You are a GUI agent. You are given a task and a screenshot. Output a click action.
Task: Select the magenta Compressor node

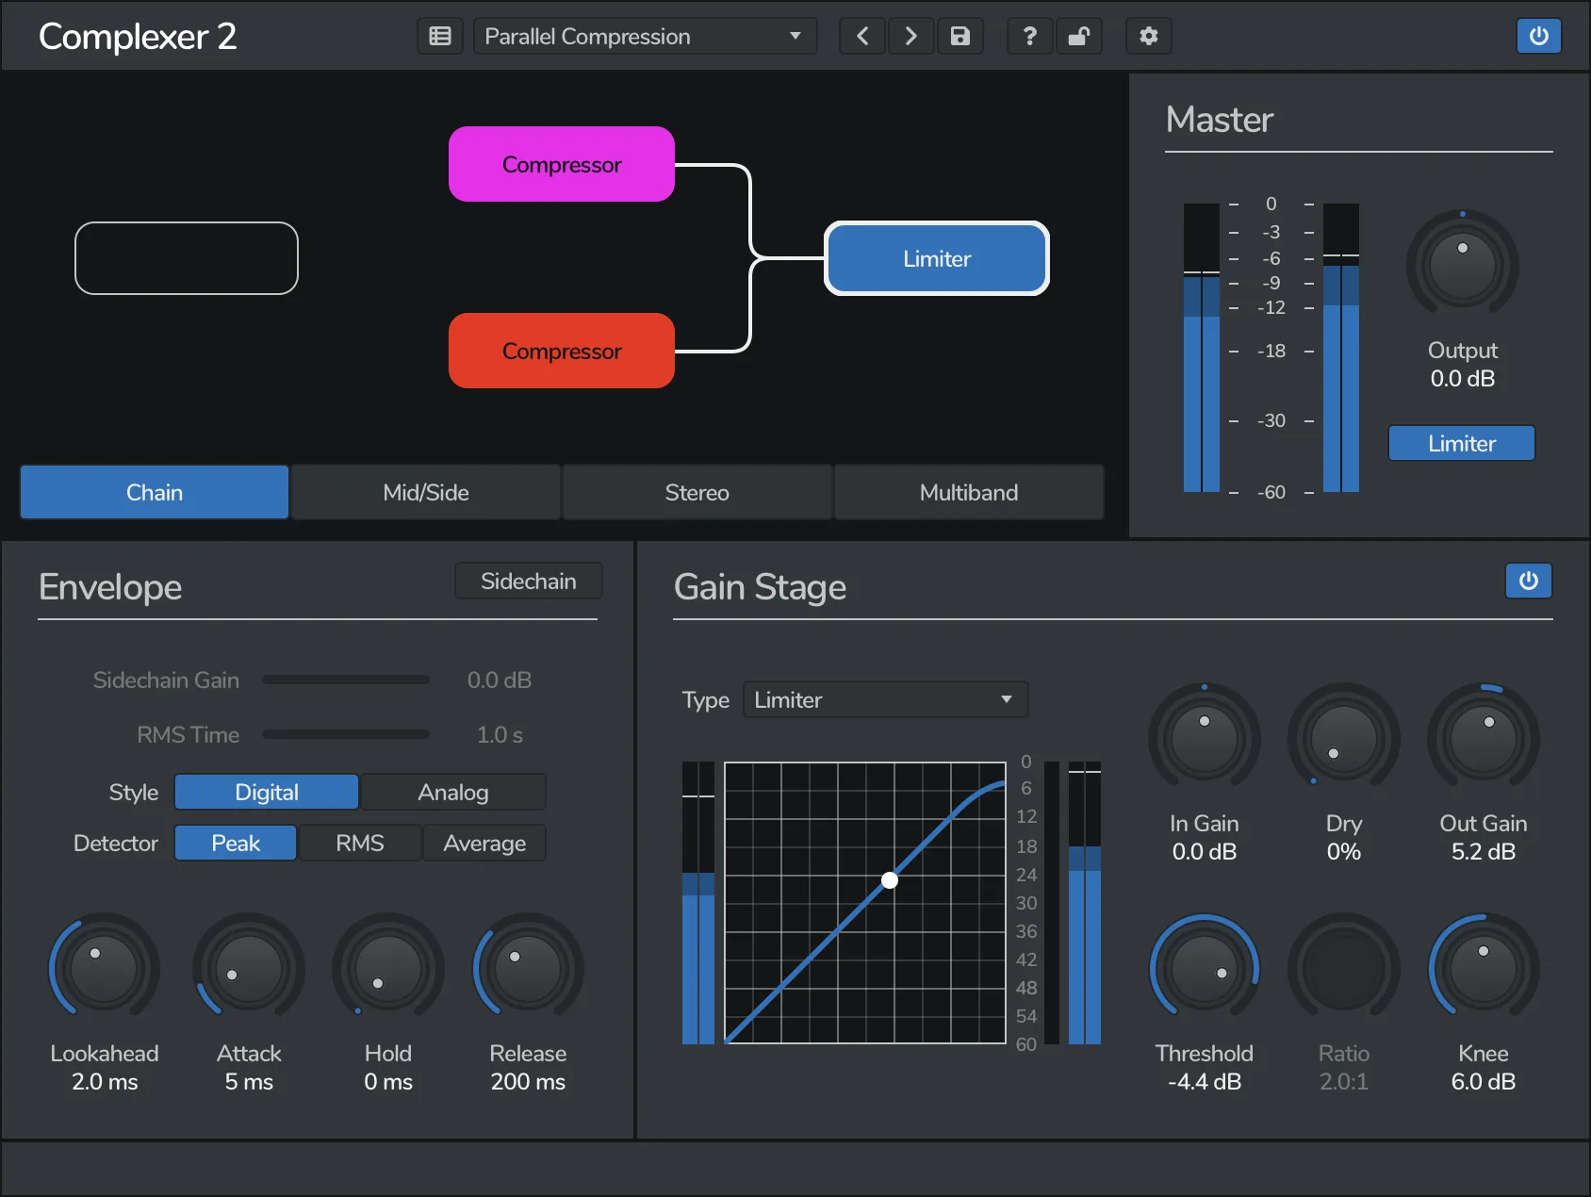(x=562, y=164)
